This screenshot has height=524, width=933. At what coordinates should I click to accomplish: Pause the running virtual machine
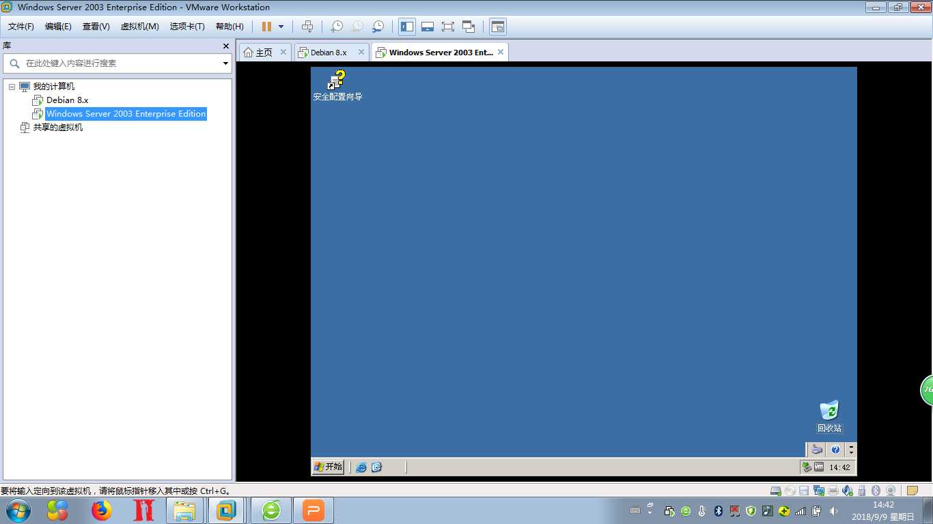click(x=266, y=27)
